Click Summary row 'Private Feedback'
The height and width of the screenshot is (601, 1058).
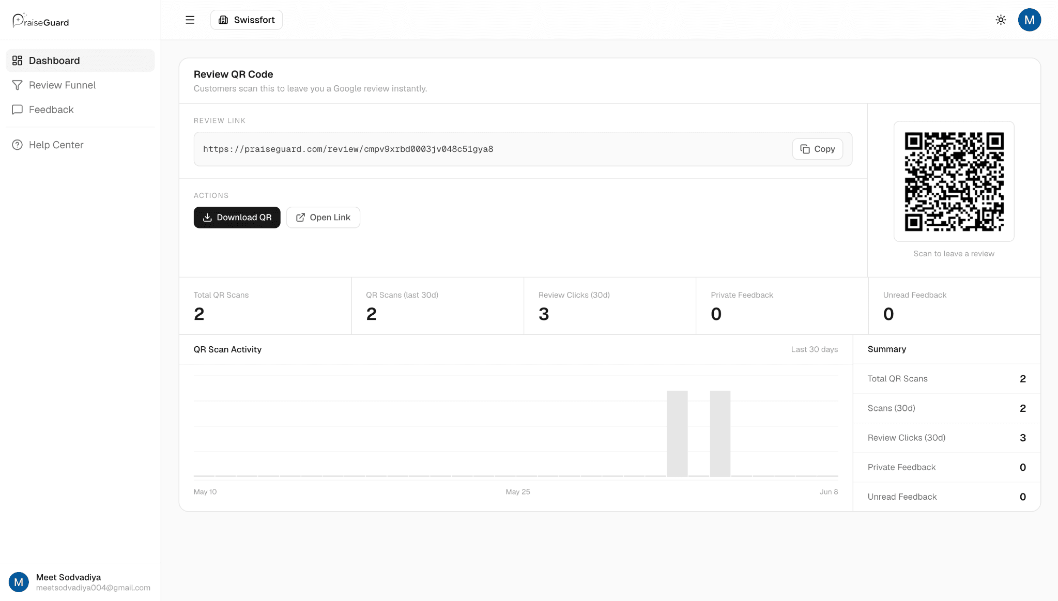(946, 467)
